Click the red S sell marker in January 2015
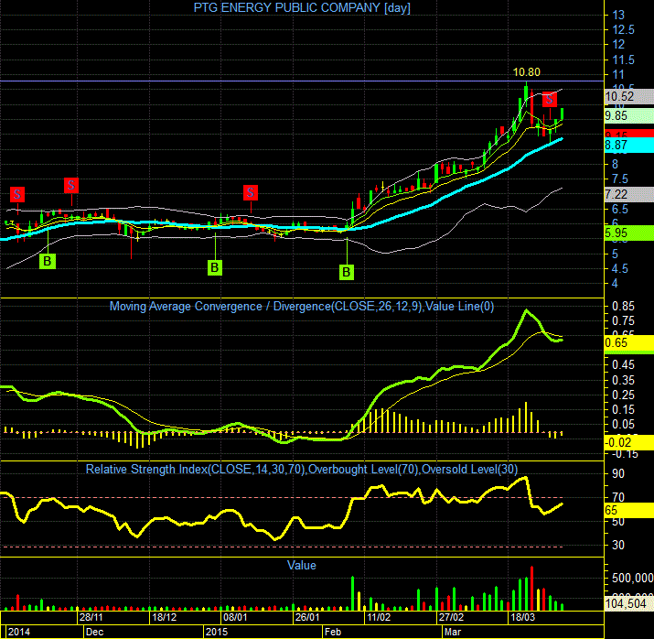The width and height of the screenshot is (654, 639). (x=251, y=192)
